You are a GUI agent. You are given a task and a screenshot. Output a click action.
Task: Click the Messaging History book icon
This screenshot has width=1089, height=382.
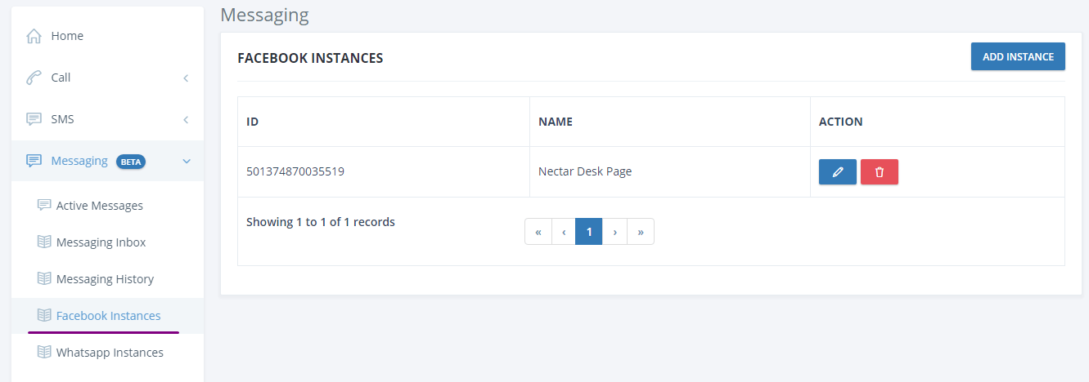[44, 278]
